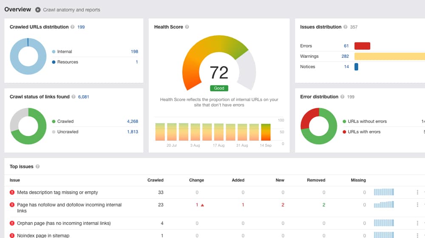Click the Crawled URLs distribution donut chart
Screen dimensions: 425x238
(28, 57)
